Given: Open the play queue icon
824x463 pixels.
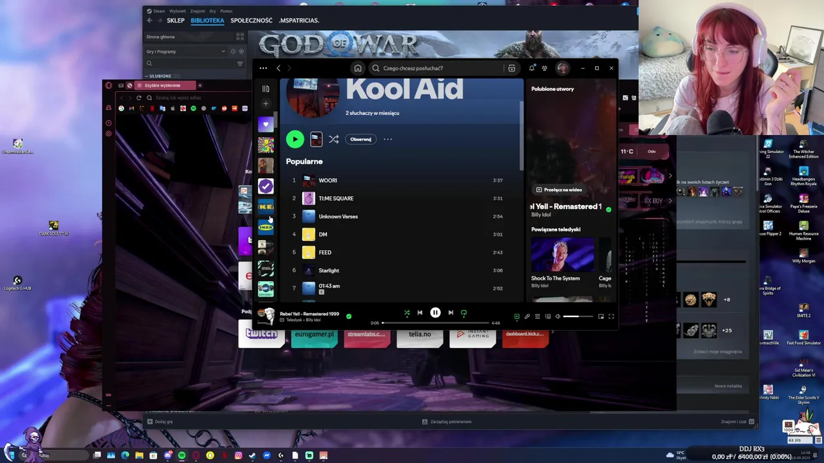Looking at the screenshot, I should click(538, 316).
